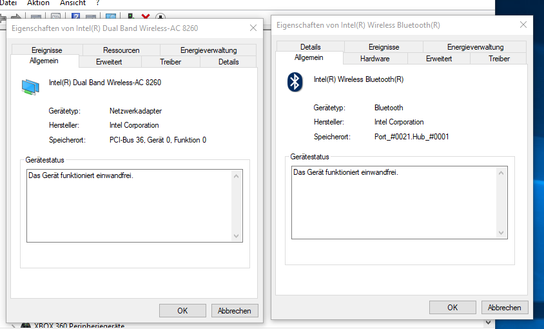Open Details tab in Wireless-AC dialog
This screenshot has width=544, height=329.
[x=228, y=62]
